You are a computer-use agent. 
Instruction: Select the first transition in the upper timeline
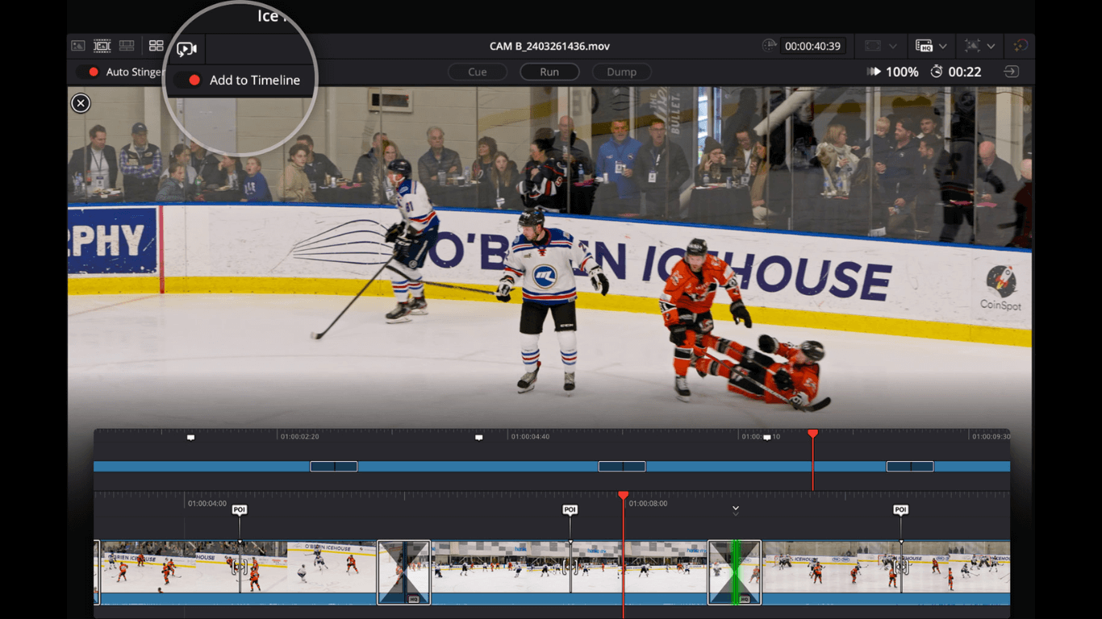coord(334,467)
